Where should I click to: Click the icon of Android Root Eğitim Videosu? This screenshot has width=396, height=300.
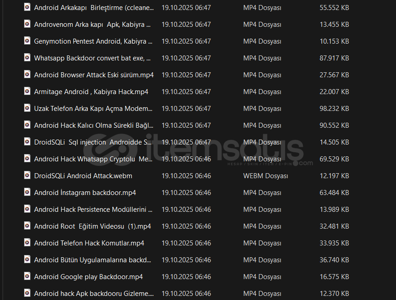27,226
